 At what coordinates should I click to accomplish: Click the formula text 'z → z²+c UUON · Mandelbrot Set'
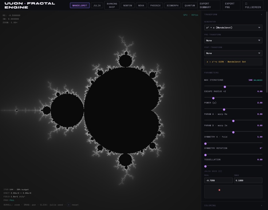coord(226,62)
